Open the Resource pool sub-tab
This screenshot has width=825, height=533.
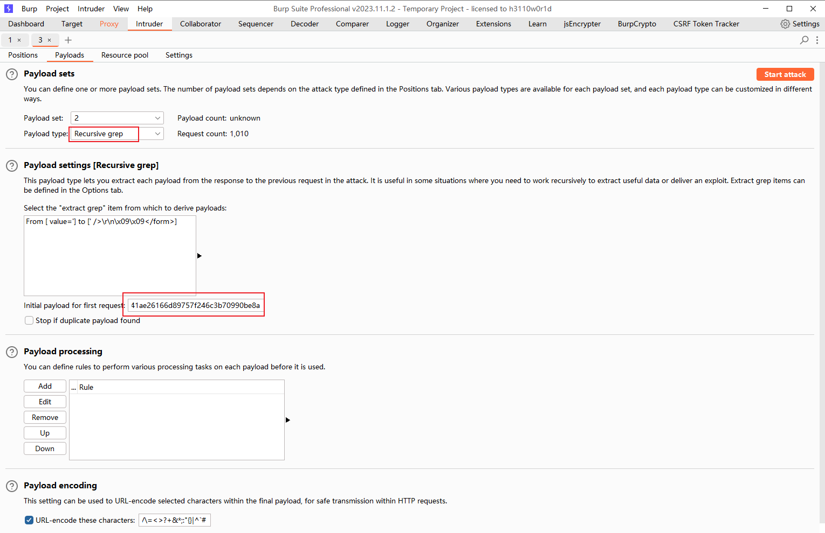coord(125,55)
